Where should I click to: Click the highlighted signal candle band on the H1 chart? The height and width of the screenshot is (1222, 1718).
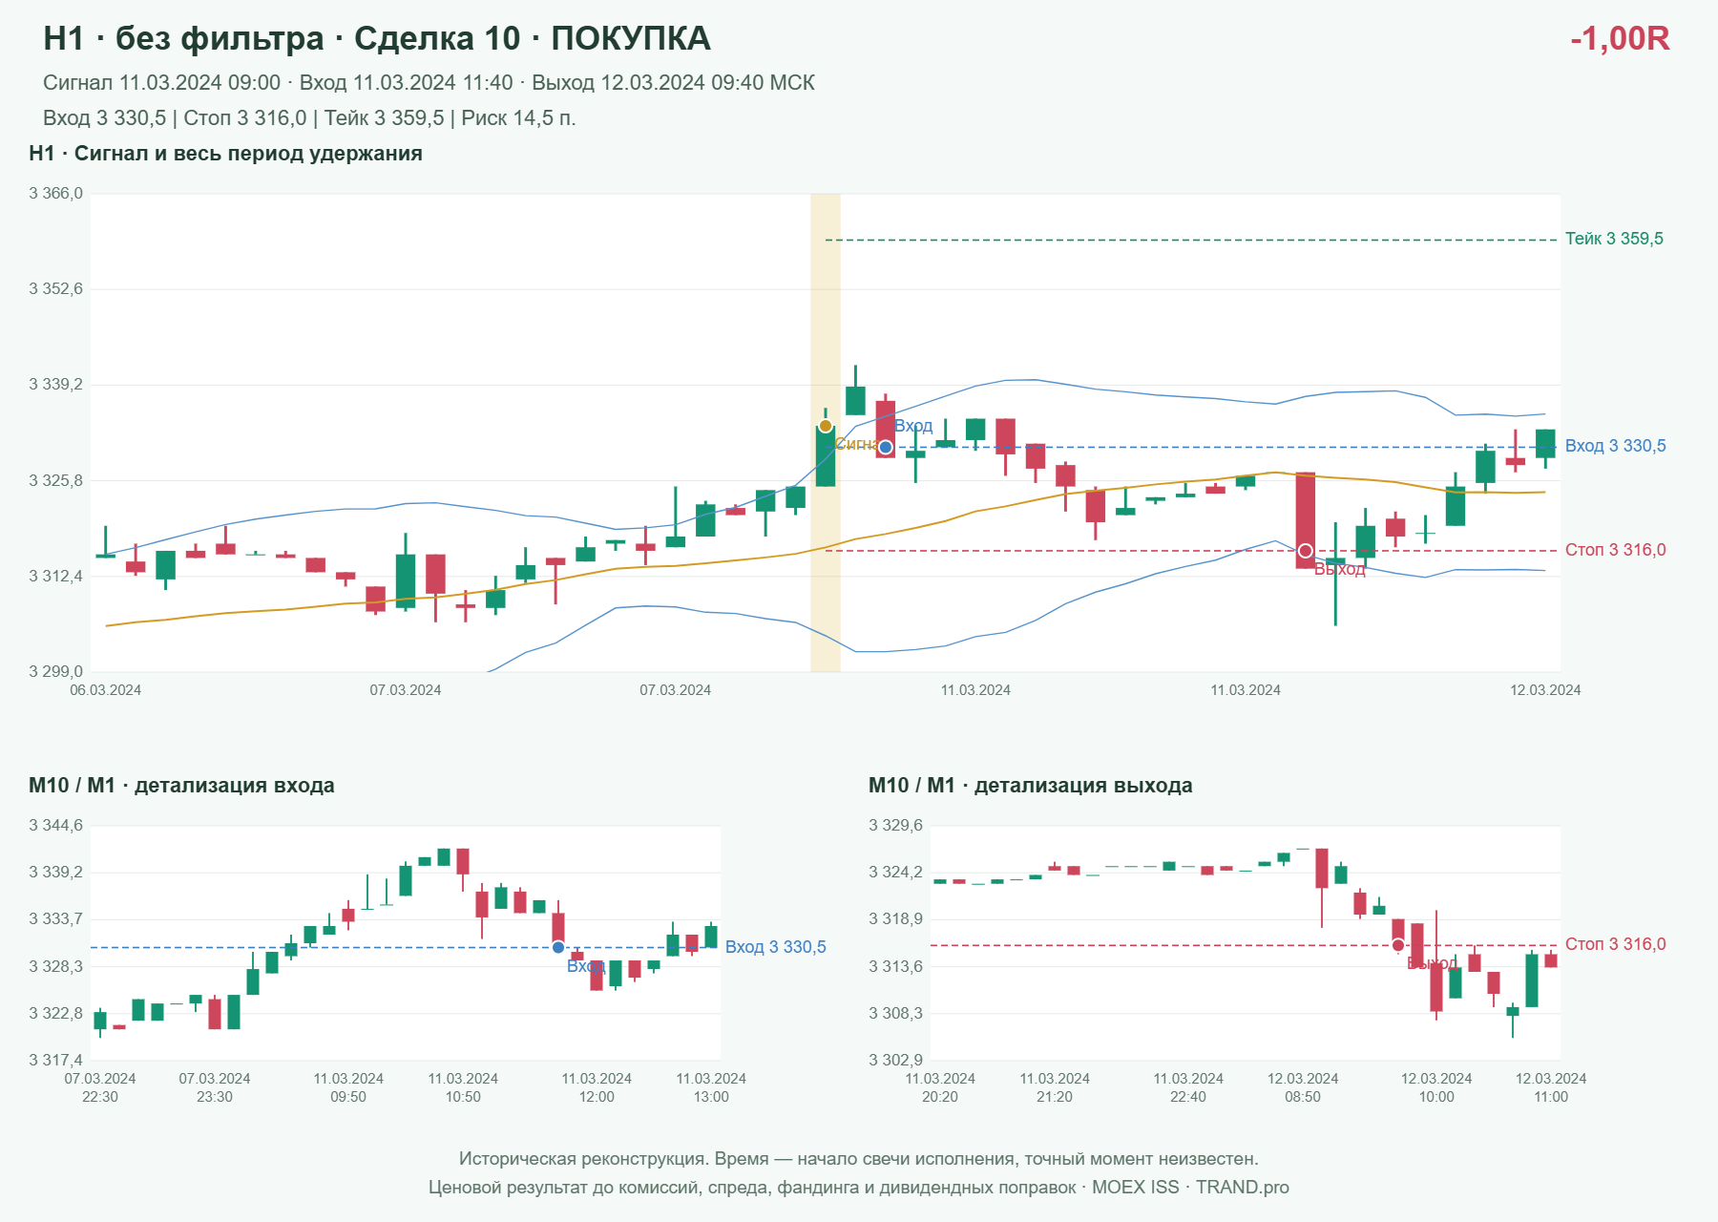(826, 432)
